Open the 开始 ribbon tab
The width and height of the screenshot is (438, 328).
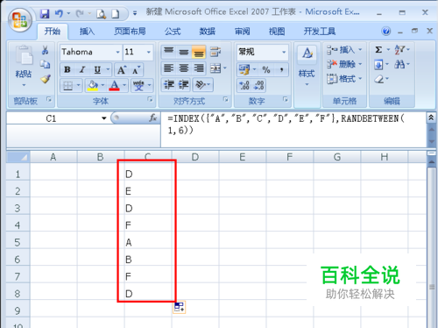click(53, 32)
